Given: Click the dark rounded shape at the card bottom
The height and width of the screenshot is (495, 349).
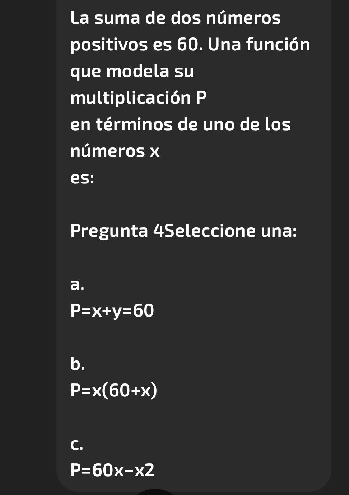Looking at the screenshot, I should pos(155,492).
